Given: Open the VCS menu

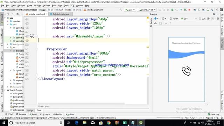Looking at the screenshot, I should [x=72, y=6].
